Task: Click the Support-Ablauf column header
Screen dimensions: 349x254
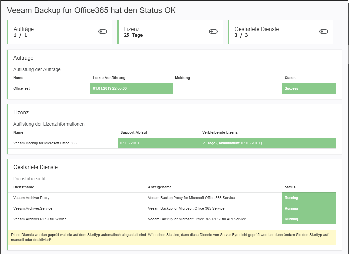Action: (134, 132)
